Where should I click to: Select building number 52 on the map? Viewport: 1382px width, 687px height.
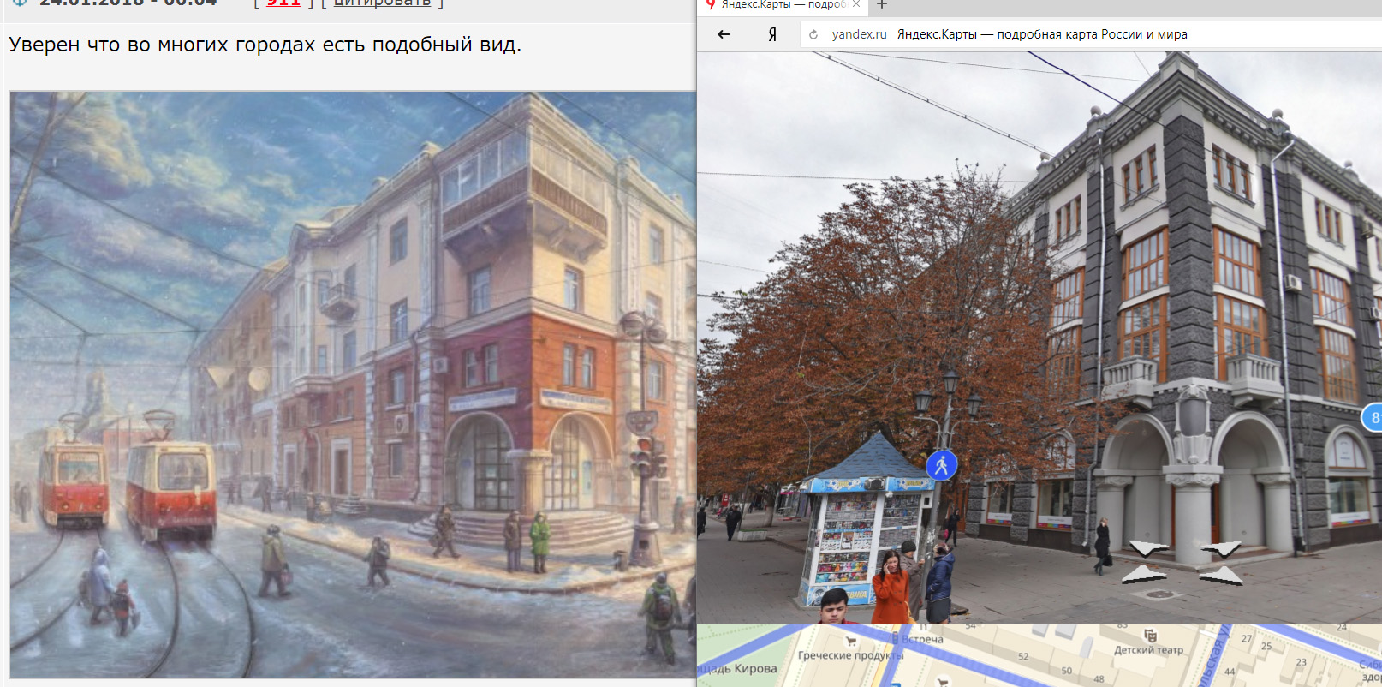tap(1023, 656)
